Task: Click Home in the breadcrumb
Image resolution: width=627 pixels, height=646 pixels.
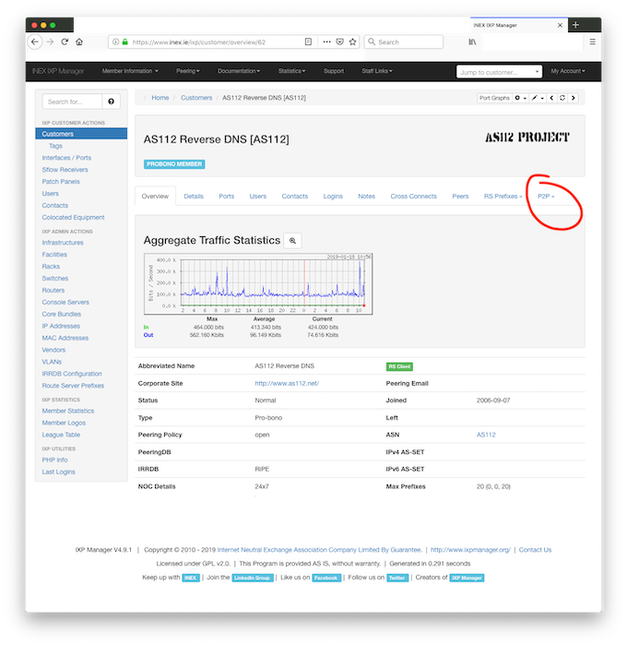Action: click(x=160, y=98)
